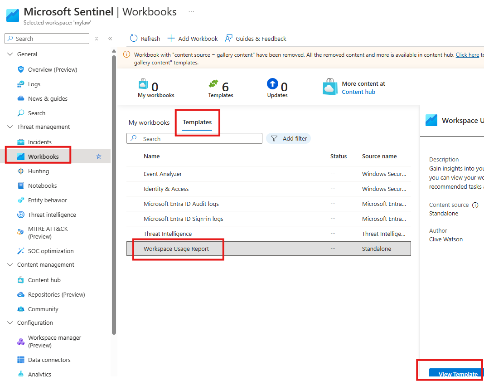The height and width of the screenshot is (381, 484).
Task: Click the News & guides cloud icon
Action: pyautogui.click(x=21, y=98)
